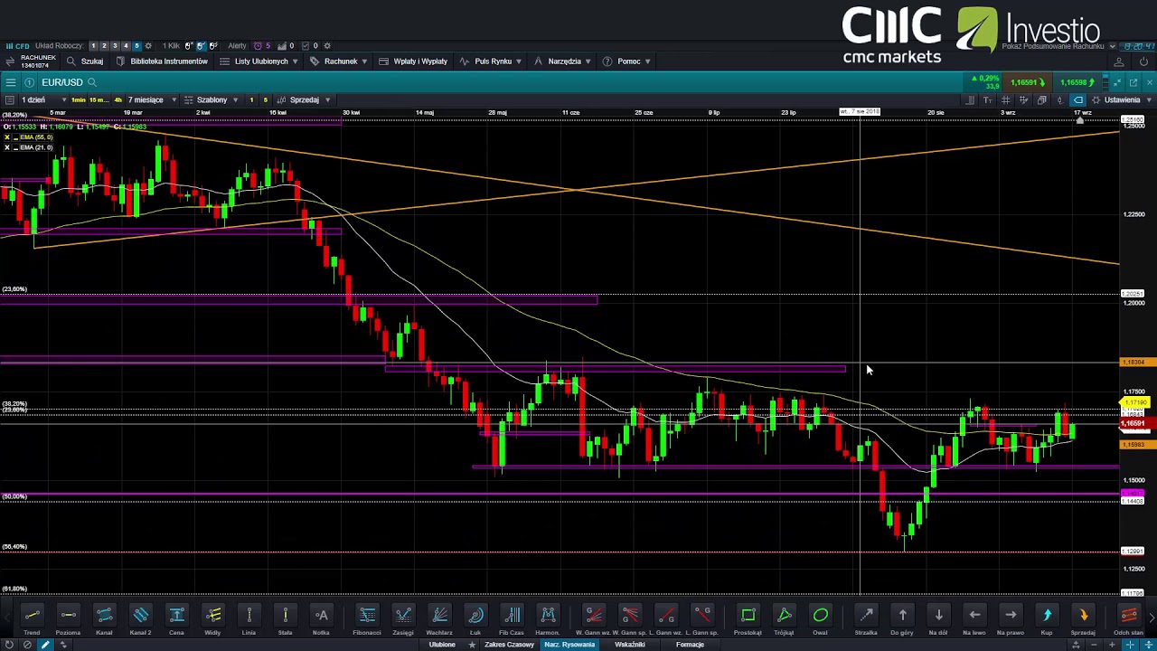Select the Trójkąt triangle tool
This screenshot has width=1157, height=651.
[x=784, y=619]
